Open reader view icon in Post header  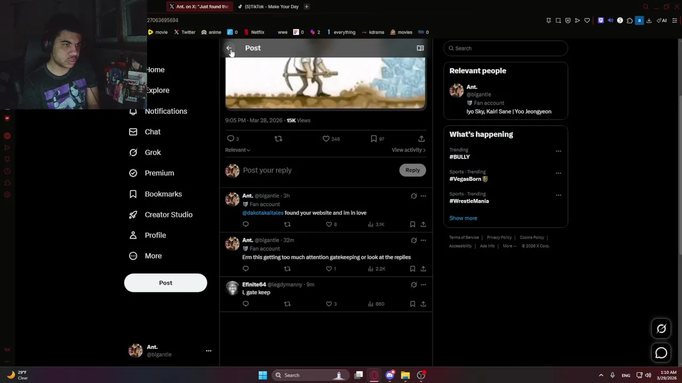coord(420,48)
